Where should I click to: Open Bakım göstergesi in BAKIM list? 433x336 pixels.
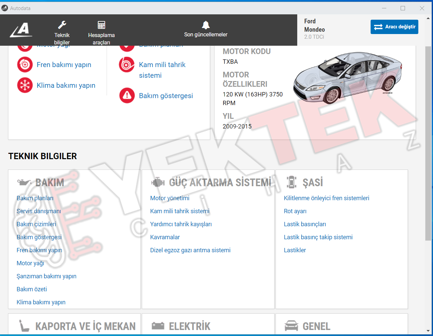click(39, 237)
